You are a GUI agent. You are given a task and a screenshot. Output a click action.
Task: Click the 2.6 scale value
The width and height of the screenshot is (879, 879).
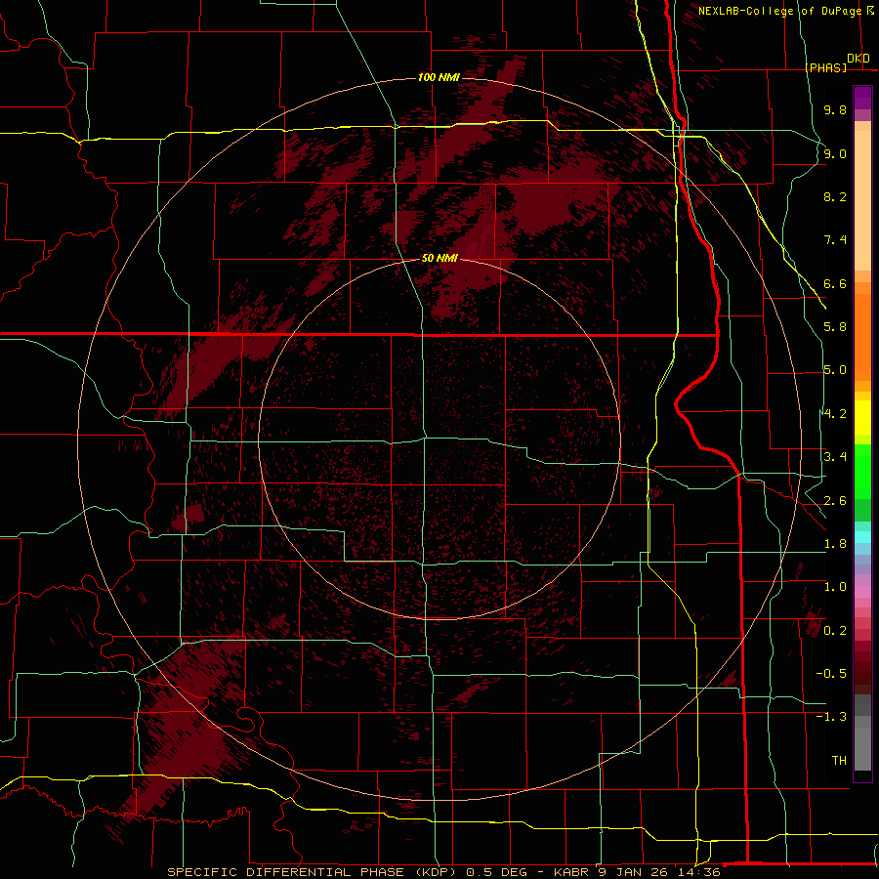tap(835, 501)
